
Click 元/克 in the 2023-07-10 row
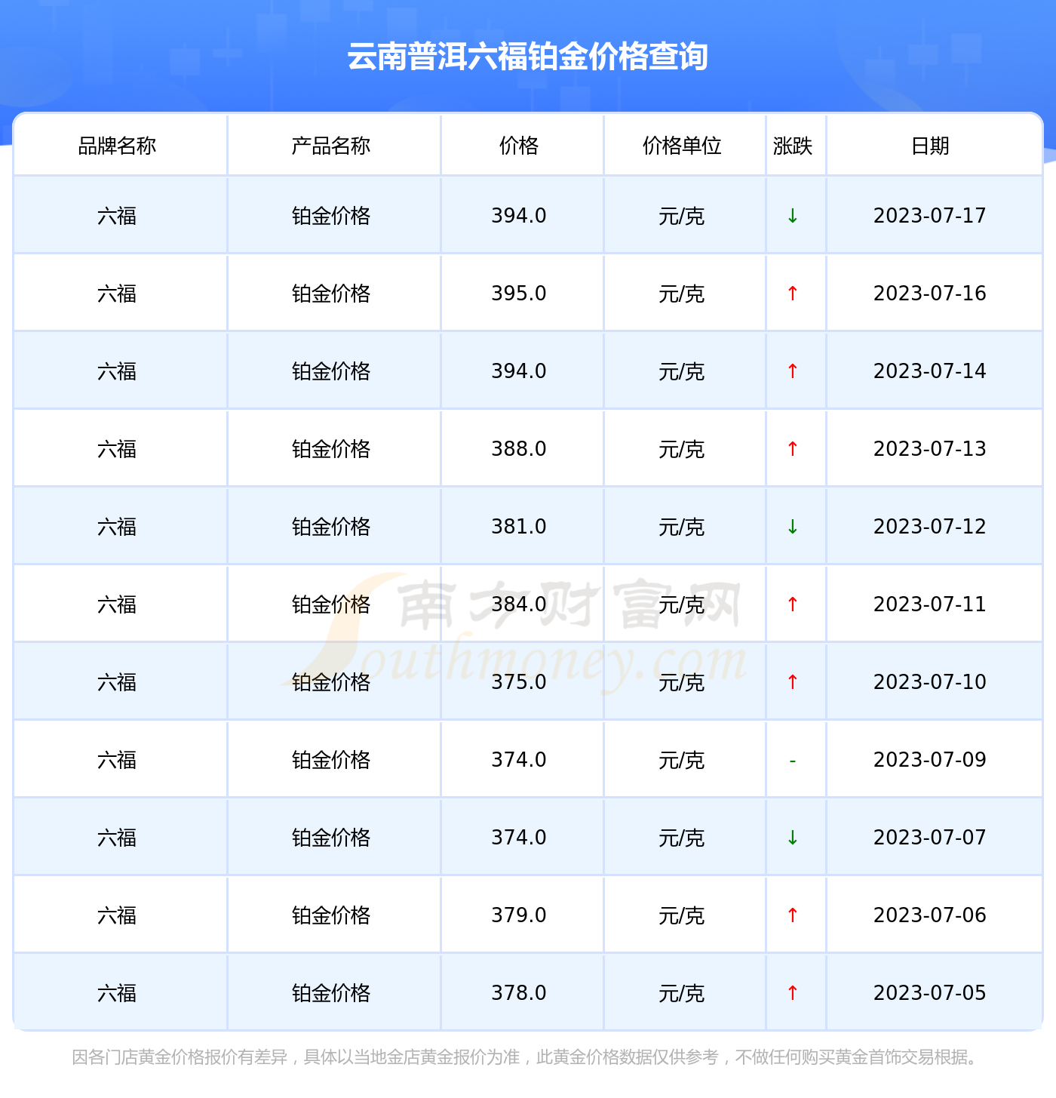(x=682, y=683)
